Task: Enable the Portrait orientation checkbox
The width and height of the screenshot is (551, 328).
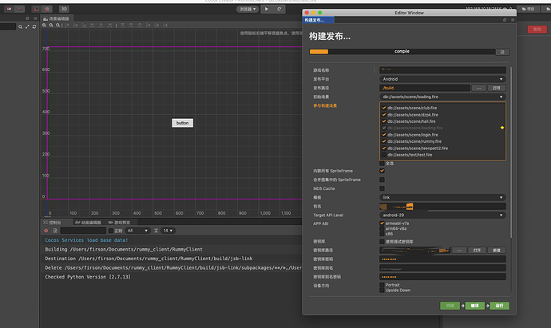Action: click(x=382, y=284)
